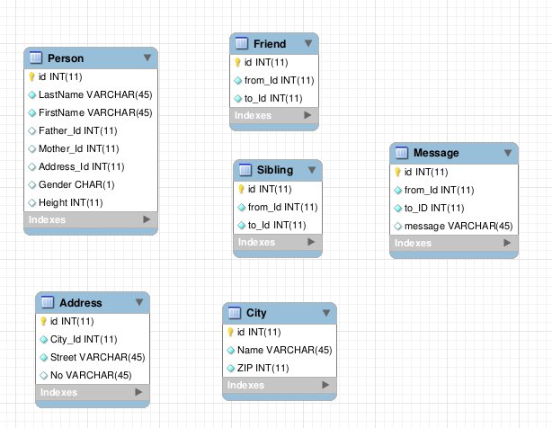The image size is (552, 428).
Task: Click primary key icon of Person id
Action: point(31,76)
